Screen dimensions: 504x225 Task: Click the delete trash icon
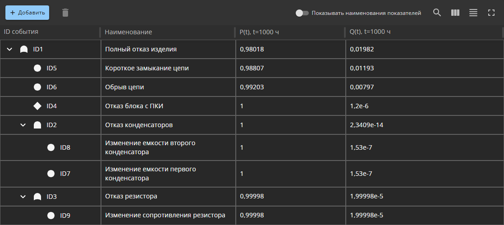pyautogui.click(x=65, y=13)
